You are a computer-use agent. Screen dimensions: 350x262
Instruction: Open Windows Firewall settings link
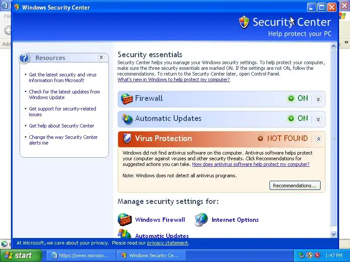click(160, 220)
